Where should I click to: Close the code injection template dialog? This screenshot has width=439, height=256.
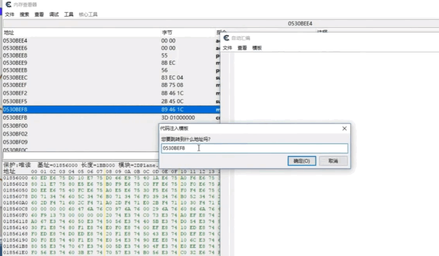pyautogui.click(x=344, y=128)
